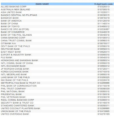Image resolution: width=114 pixels, height=117 pixels.
Task: Select CHINA TRUST COMML BANK
Action: [16, 41]
